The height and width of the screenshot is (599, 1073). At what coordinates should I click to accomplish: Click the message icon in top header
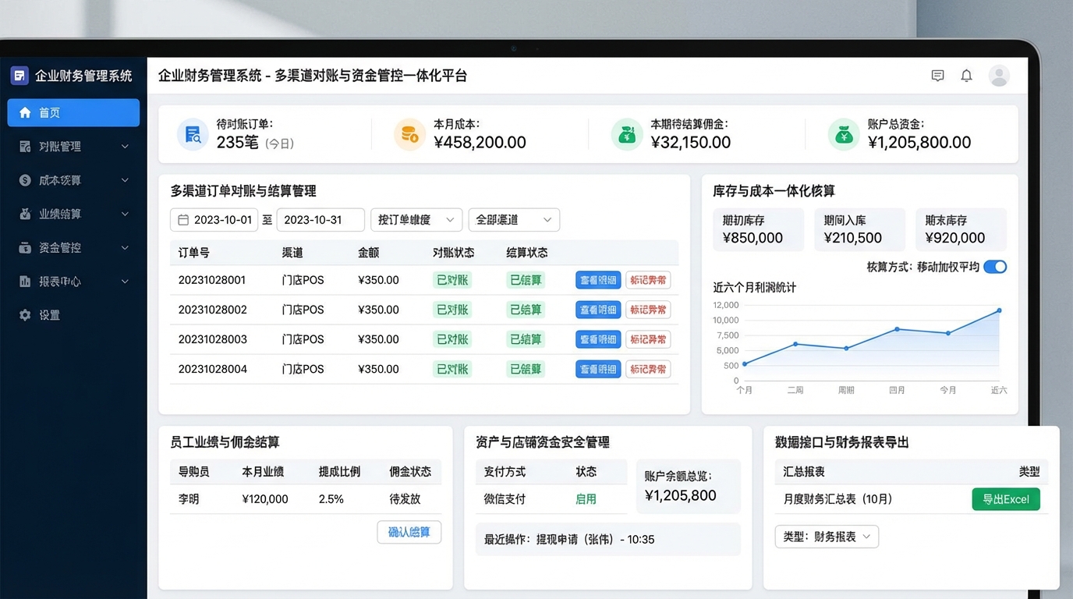point(937,76)
